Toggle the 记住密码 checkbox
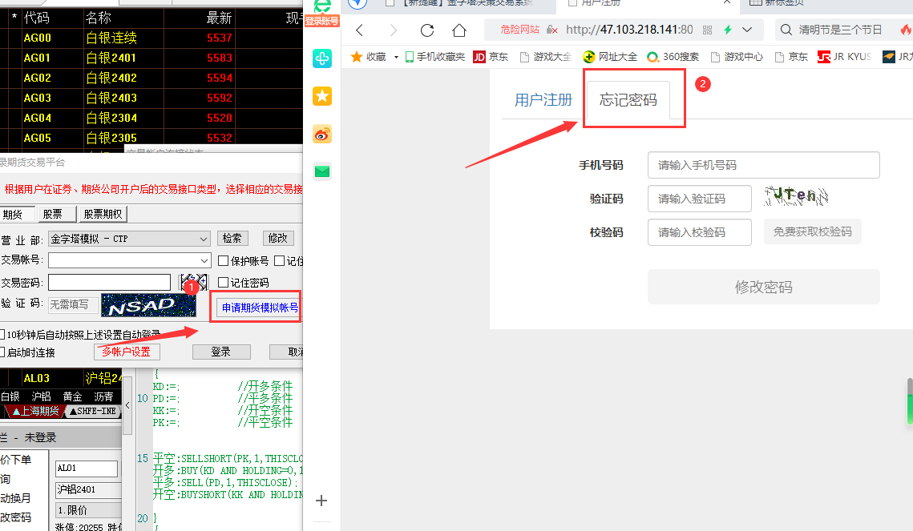 pyautogui.click(x=223, y=282)
